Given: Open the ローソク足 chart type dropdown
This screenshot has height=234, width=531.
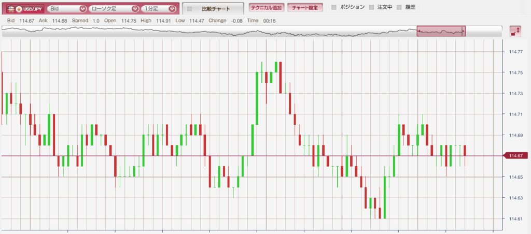Looking at the screenshot, I should pos(114,8).
